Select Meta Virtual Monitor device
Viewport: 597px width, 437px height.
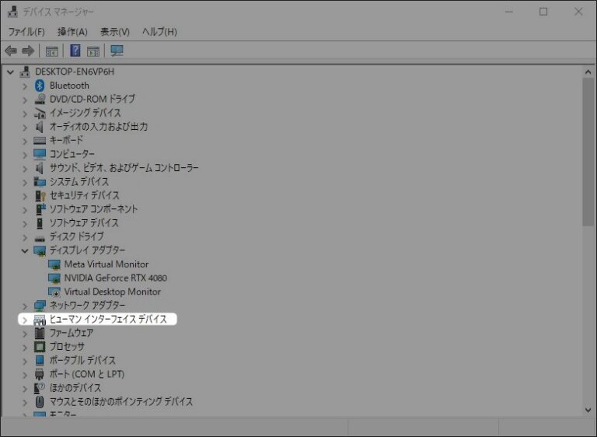coord(106,264)
